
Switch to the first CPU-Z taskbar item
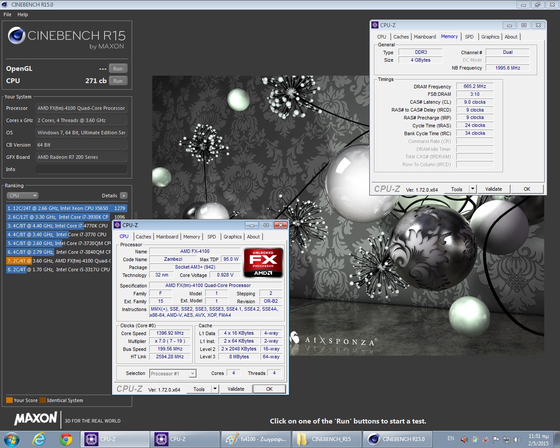tap(115, 439)
